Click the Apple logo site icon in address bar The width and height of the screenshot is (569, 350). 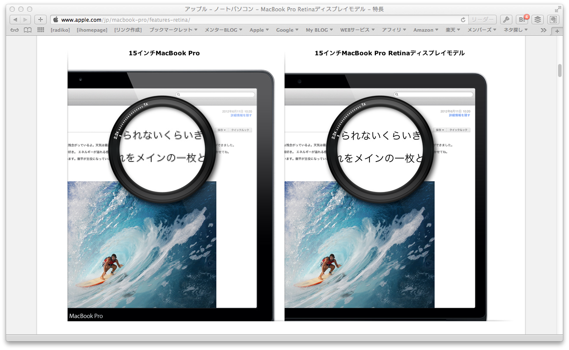tap(56, 20)
